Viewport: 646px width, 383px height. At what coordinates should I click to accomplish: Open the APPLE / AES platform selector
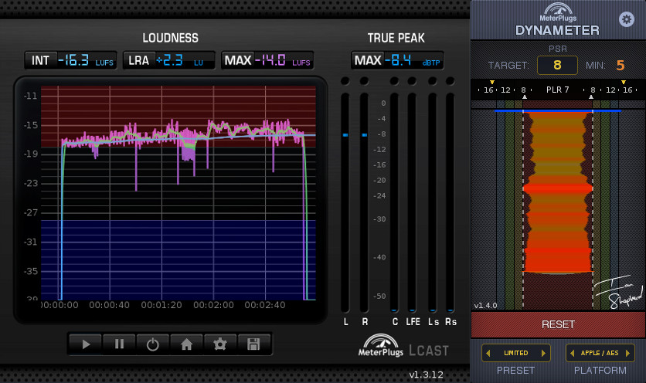[x=600, y=353]
